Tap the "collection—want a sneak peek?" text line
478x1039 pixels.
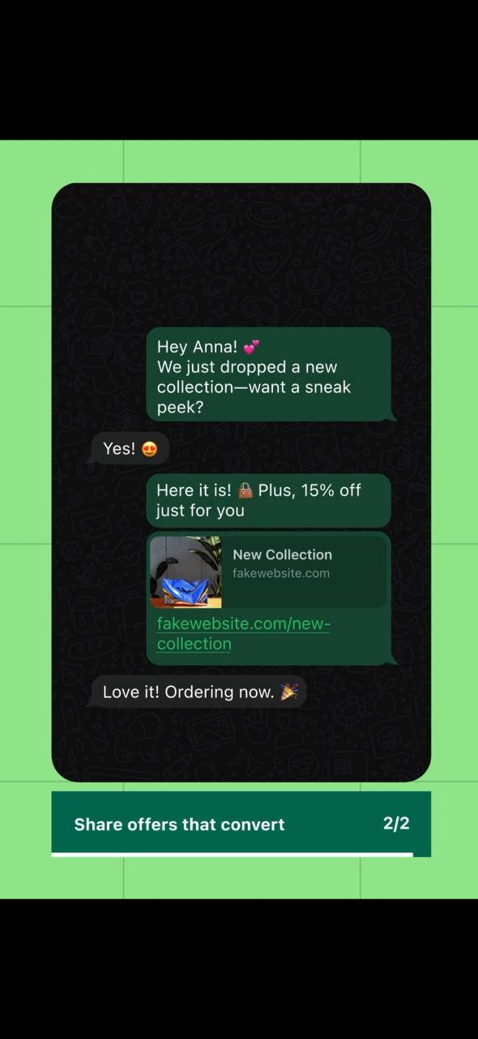pos(254,397)
